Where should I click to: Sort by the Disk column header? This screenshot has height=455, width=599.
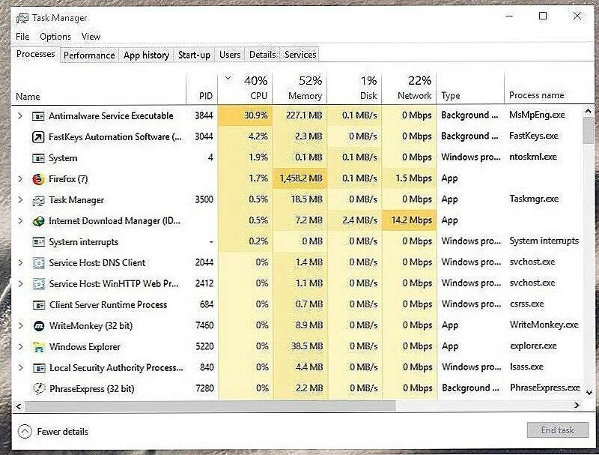[354, 88]
